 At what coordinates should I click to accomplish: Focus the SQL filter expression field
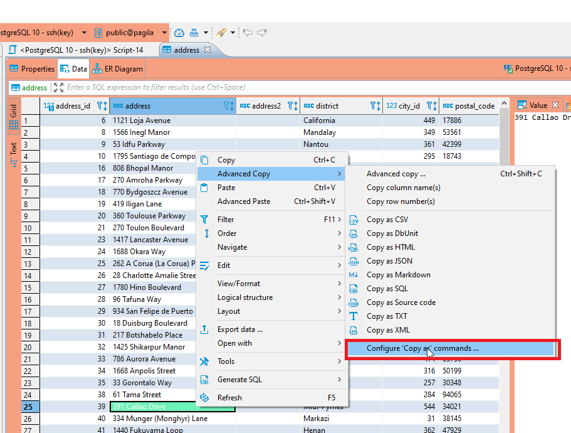coord(291,87)
